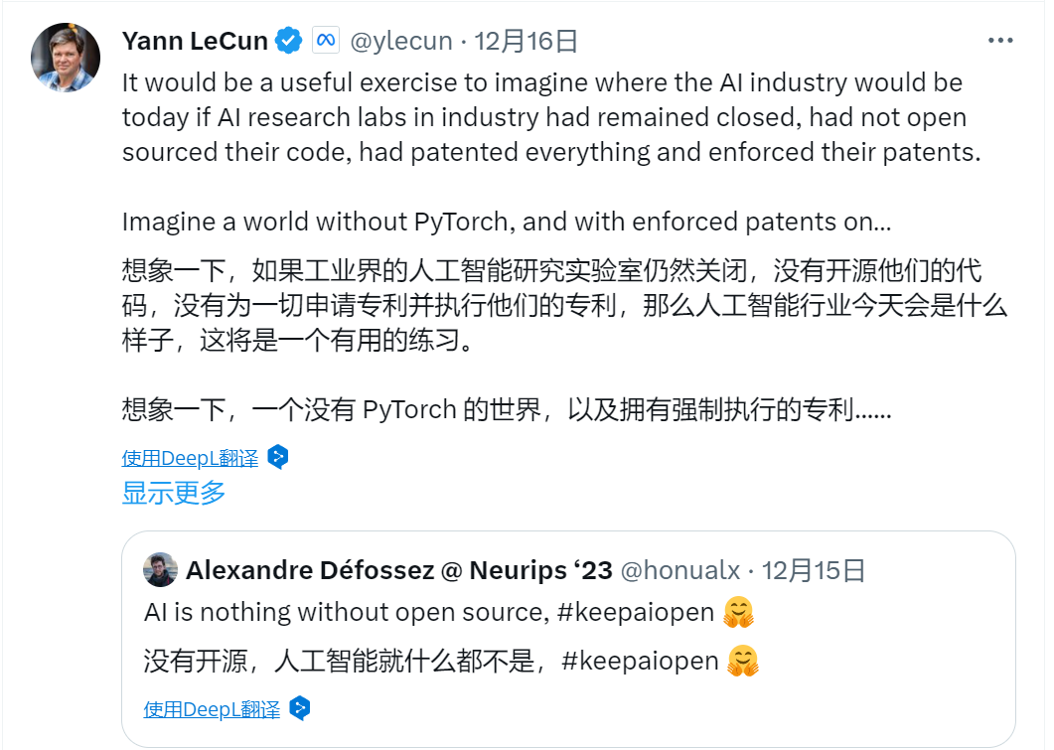Image resolution: width=1054 pixels, height=750 pixels.
Task: Open the tweet's three-dot options menu
Action: [x=1000, y=38]
